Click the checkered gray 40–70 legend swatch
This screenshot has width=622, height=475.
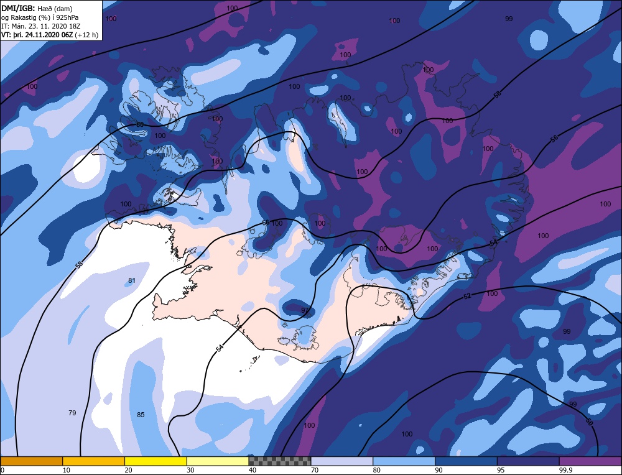coord(280,461)
